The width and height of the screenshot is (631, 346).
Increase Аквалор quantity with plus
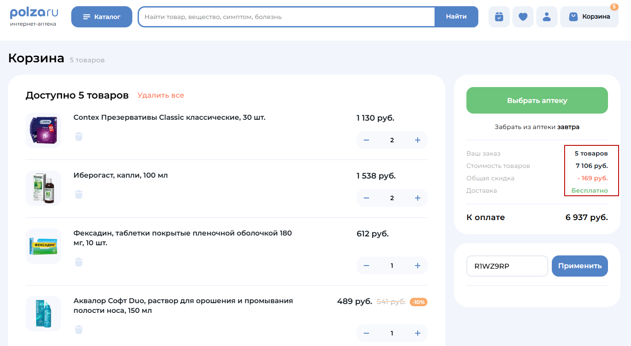418,333
